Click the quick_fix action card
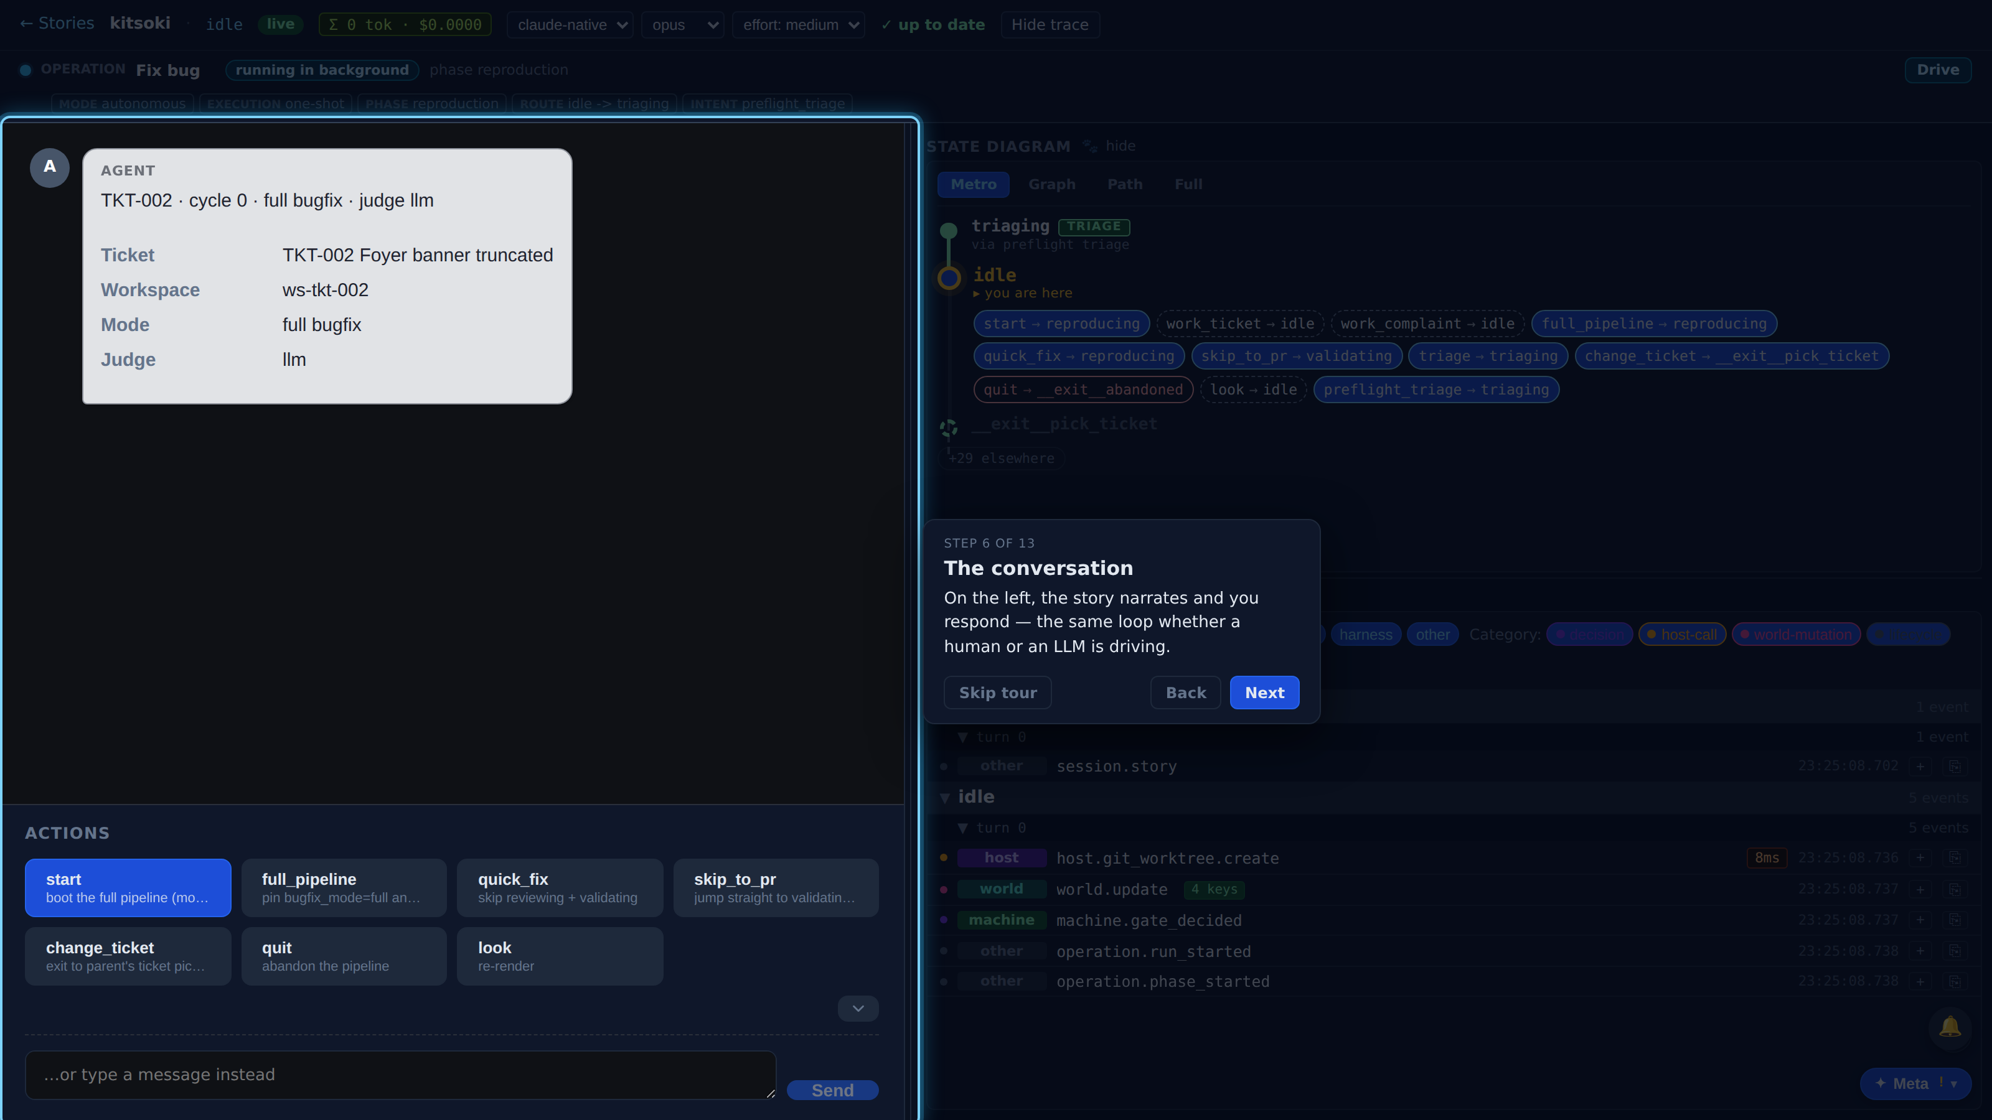The image size is (1992, 1120). pyautogui.click(x=560, y=887)
